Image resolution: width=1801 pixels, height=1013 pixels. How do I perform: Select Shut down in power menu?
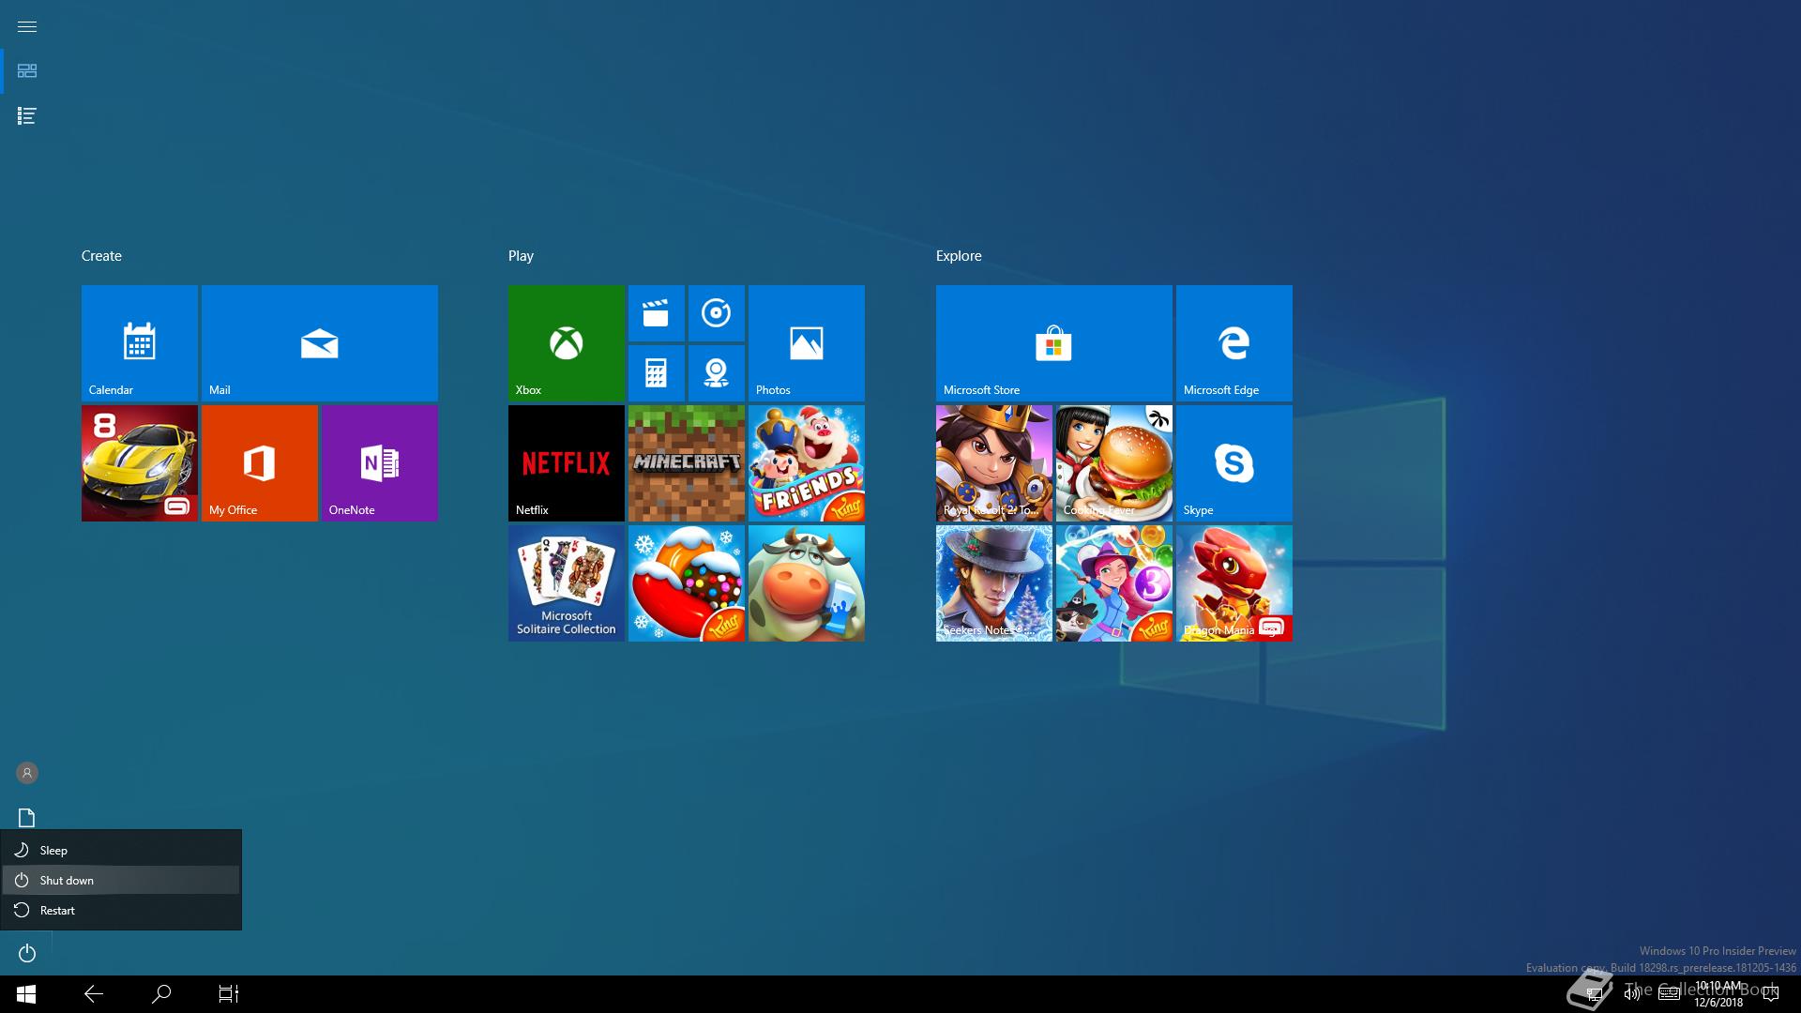coord(120,880)
